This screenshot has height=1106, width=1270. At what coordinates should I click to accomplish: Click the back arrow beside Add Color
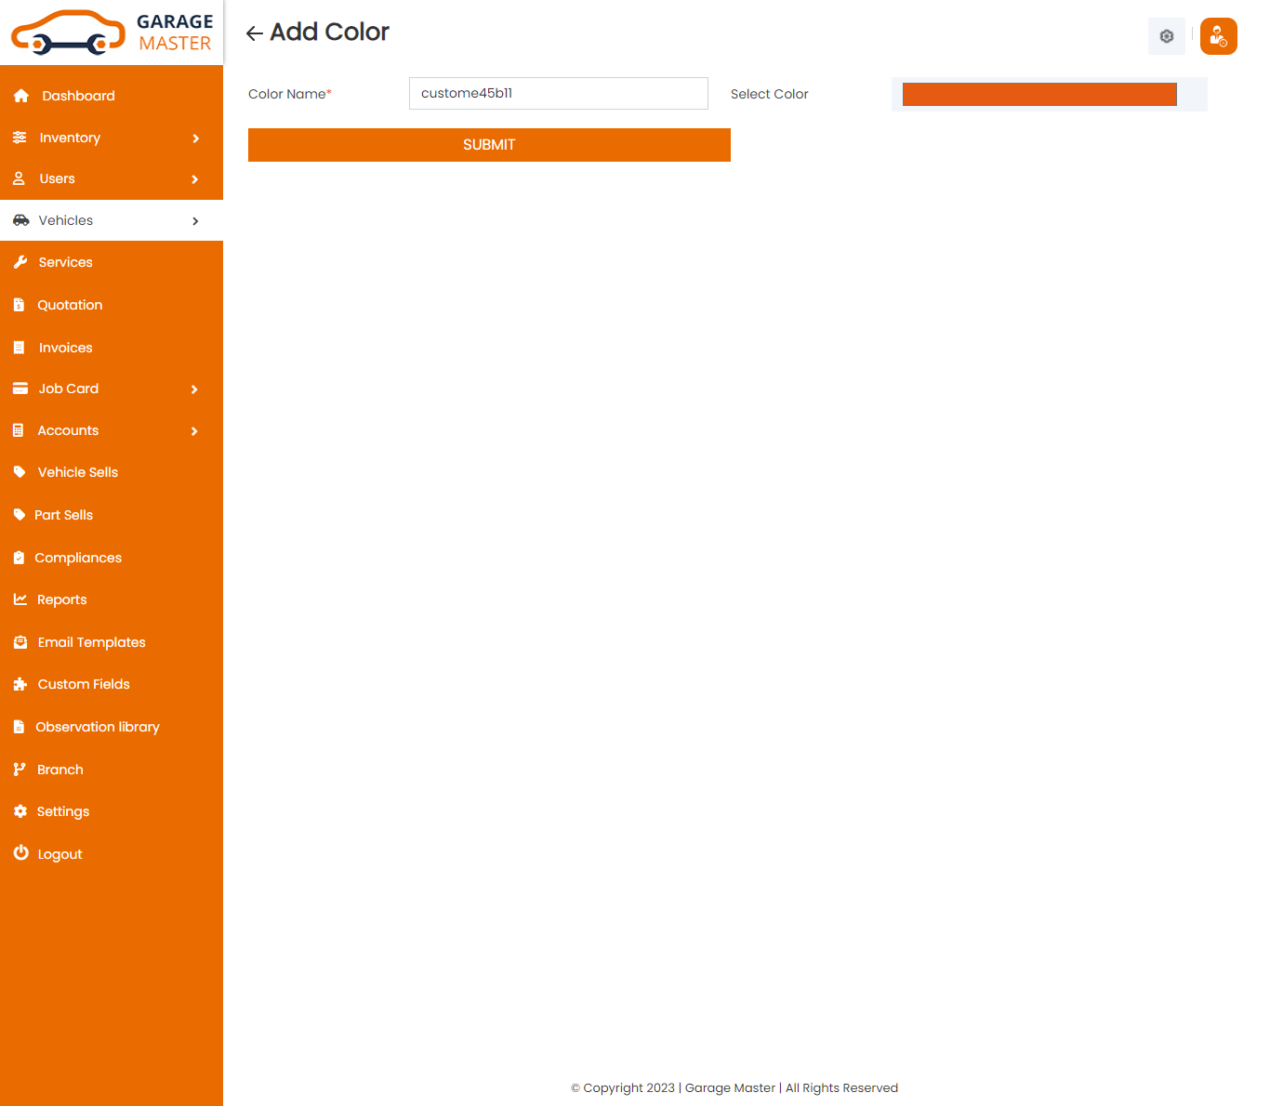point(254,33)
